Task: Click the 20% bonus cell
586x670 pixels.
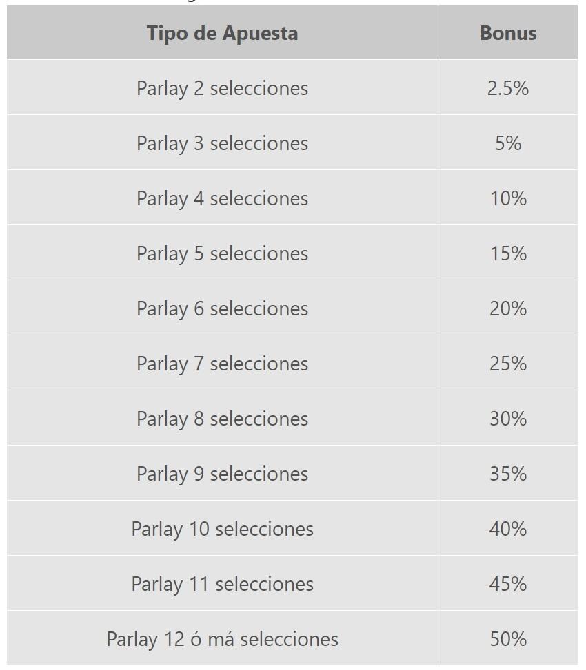Action: 507,308
